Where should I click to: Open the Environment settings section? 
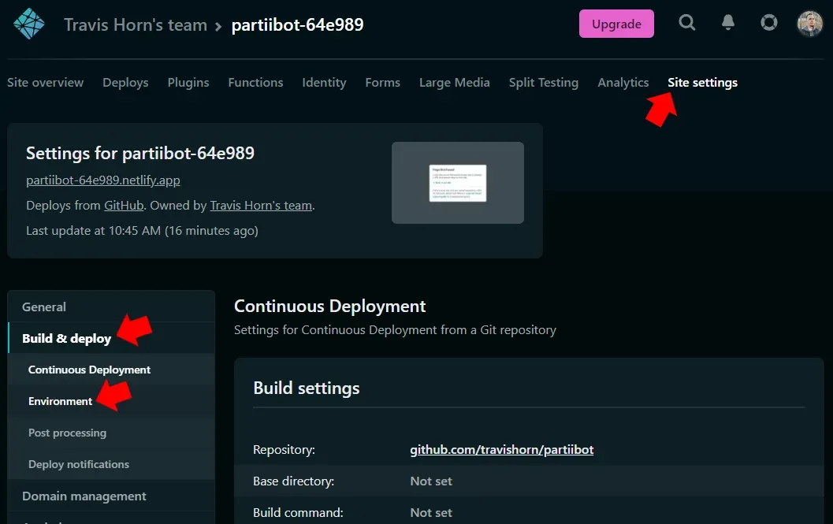60,401
